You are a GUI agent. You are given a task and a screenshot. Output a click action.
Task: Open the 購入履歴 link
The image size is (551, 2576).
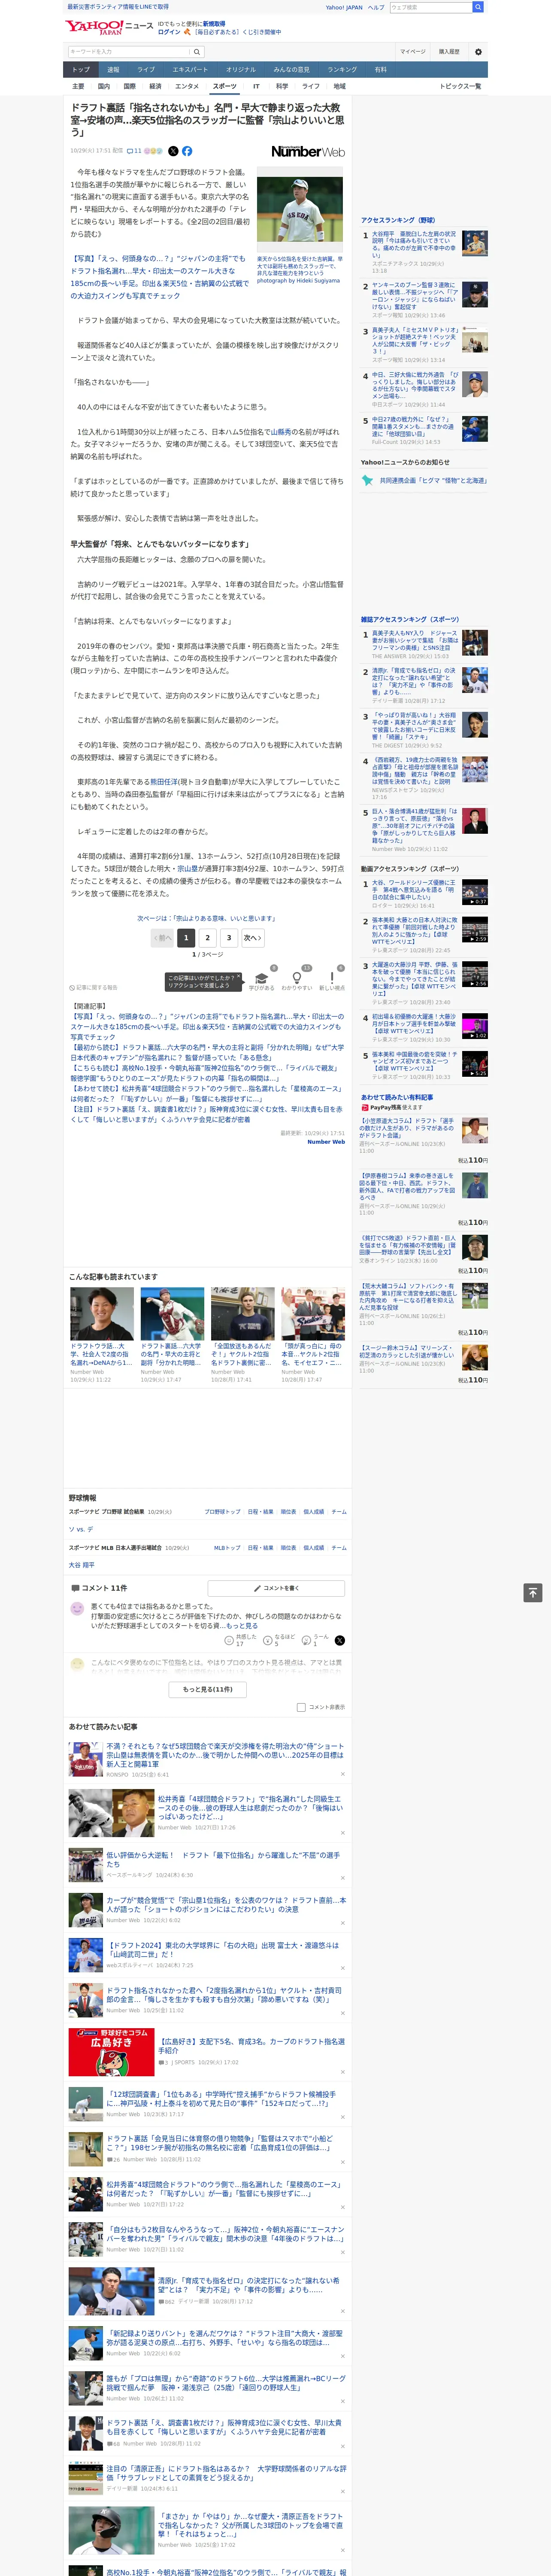449,52
